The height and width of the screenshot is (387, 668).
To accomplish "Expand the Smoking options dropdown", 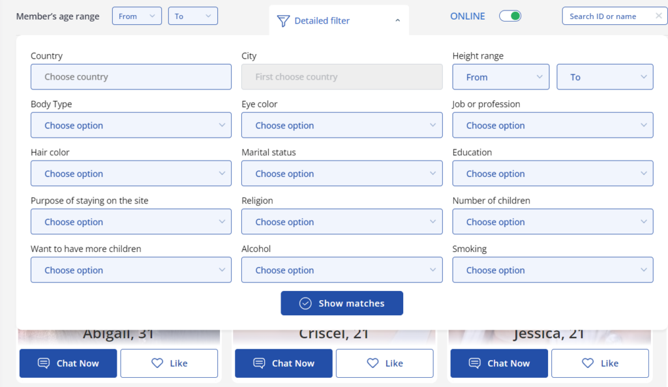I will [x=552, y=270].
